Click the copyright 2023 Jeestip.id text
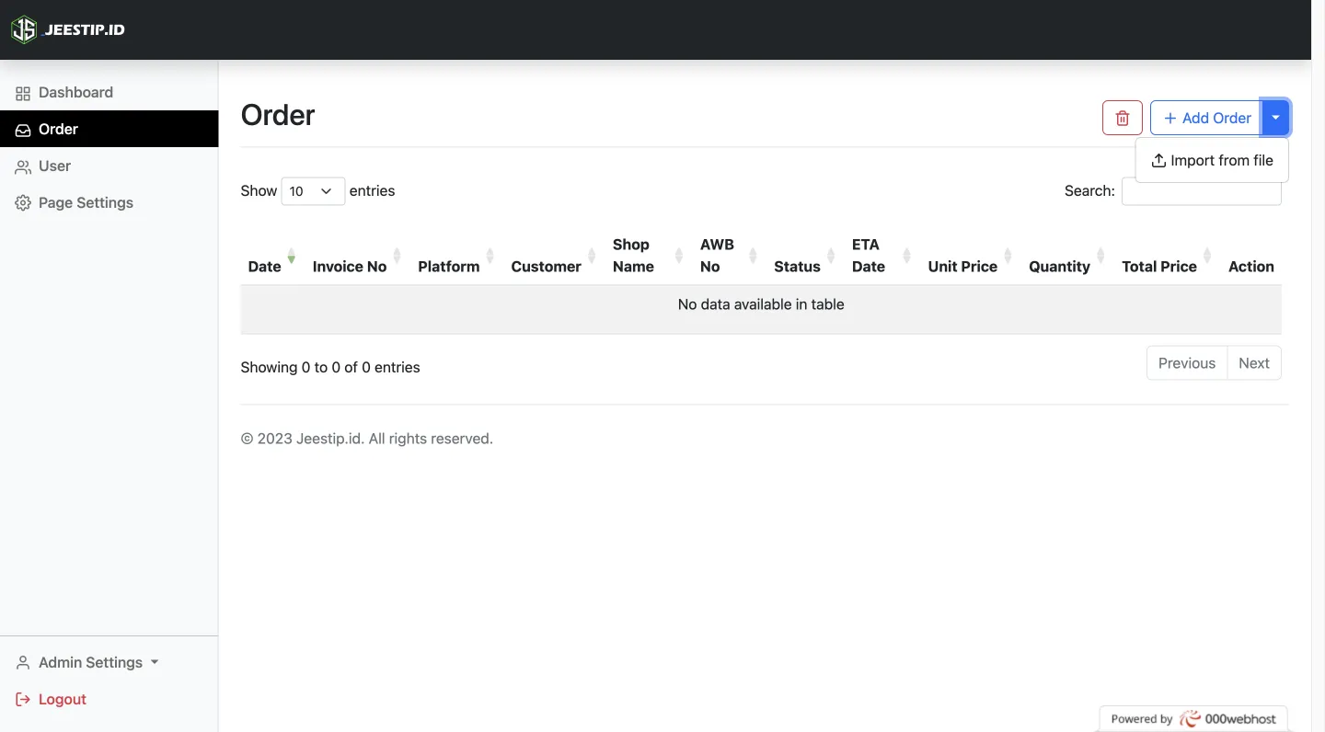Image resolution: width=1325 pixels, height=732 pixels. 367,439
